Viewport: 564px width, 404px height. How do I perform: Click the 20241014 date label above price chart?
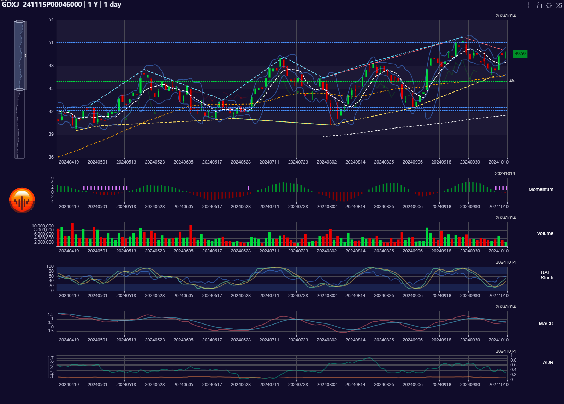coord(505,16)
